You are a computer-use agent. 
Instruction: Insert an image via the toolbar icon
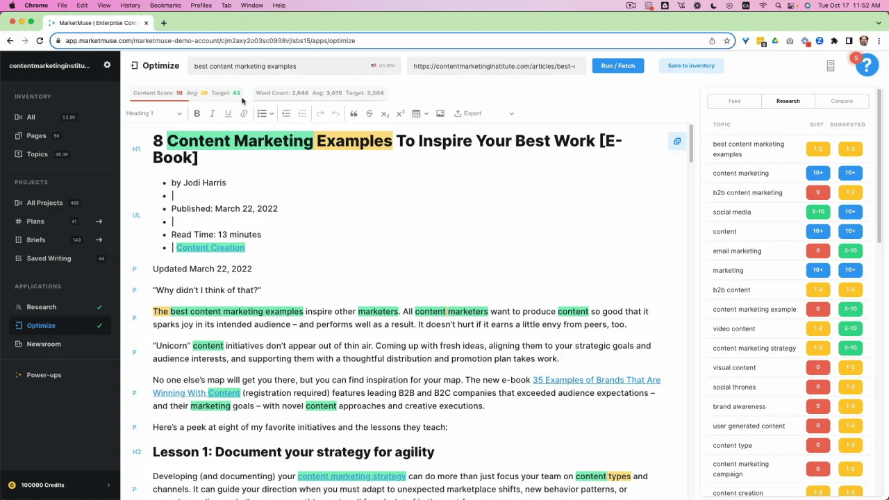[x=440, y=113]
